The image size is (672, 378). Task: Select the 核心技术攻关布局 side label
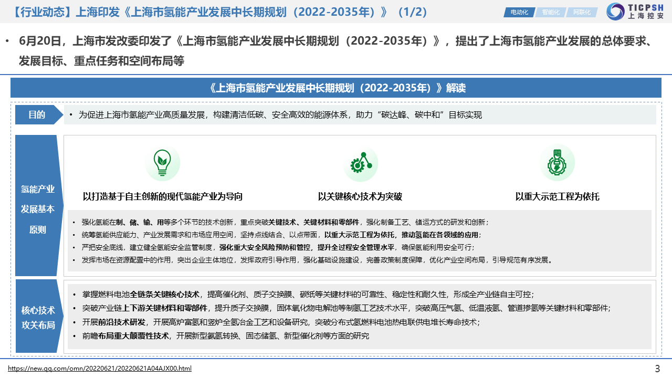pos(38,317)
